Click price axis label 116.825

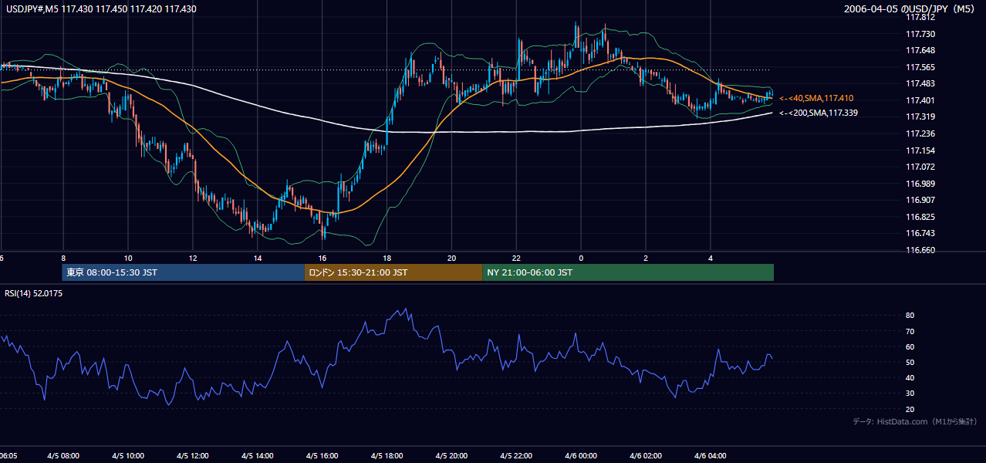tap(920, 217)
